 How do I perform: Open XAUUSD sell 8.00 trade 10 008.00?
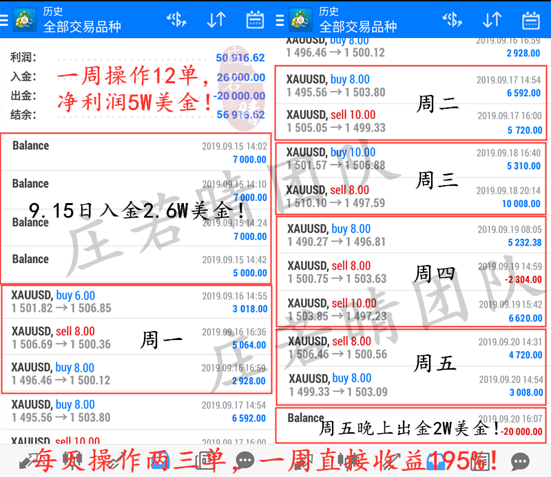click(x=411, y=196)
